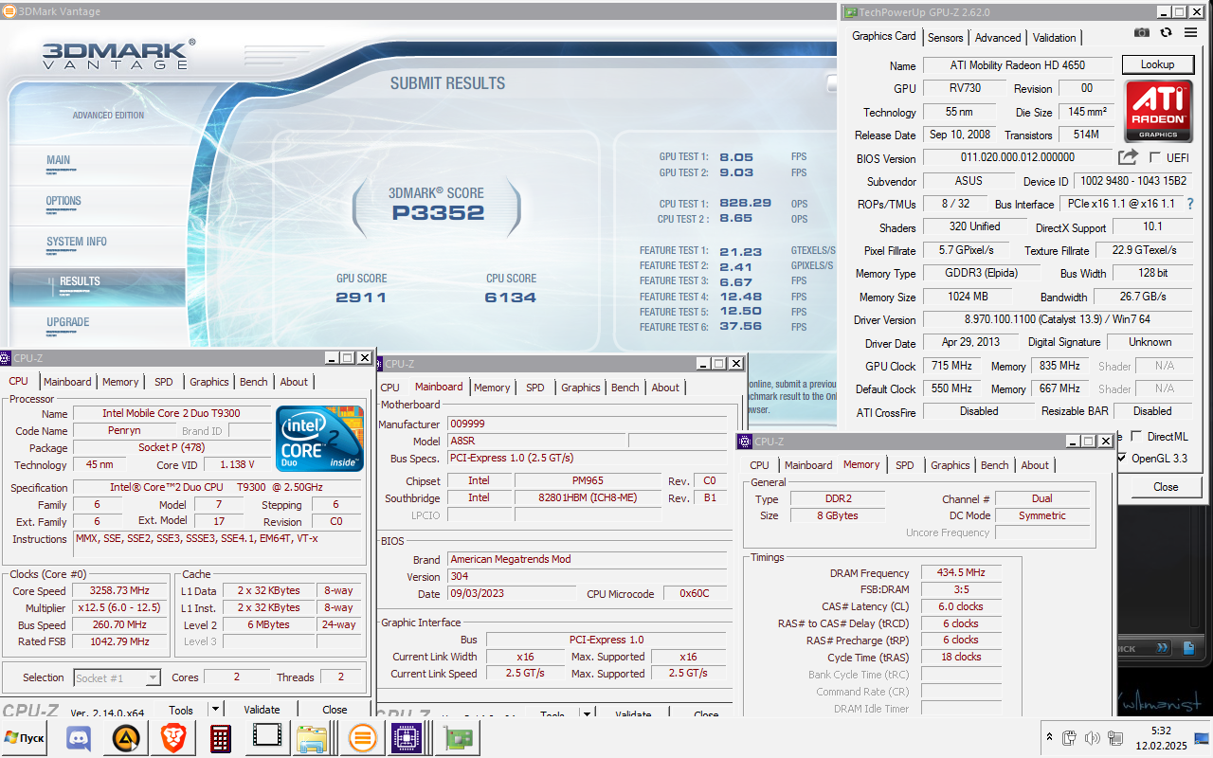Viewport: 1213px width, 758px height.
Task: Switch to the 3DMark Vantage orange taskbar icon
Action: [361, 738]
